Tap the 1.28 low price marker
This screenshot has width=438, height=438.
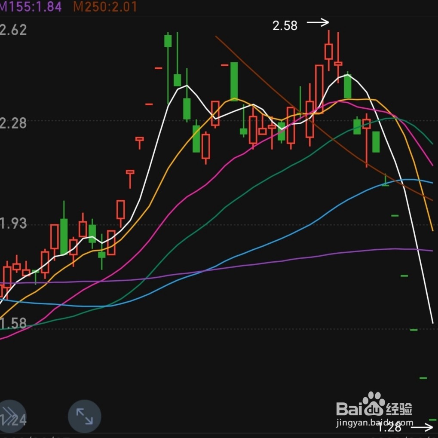389,427
